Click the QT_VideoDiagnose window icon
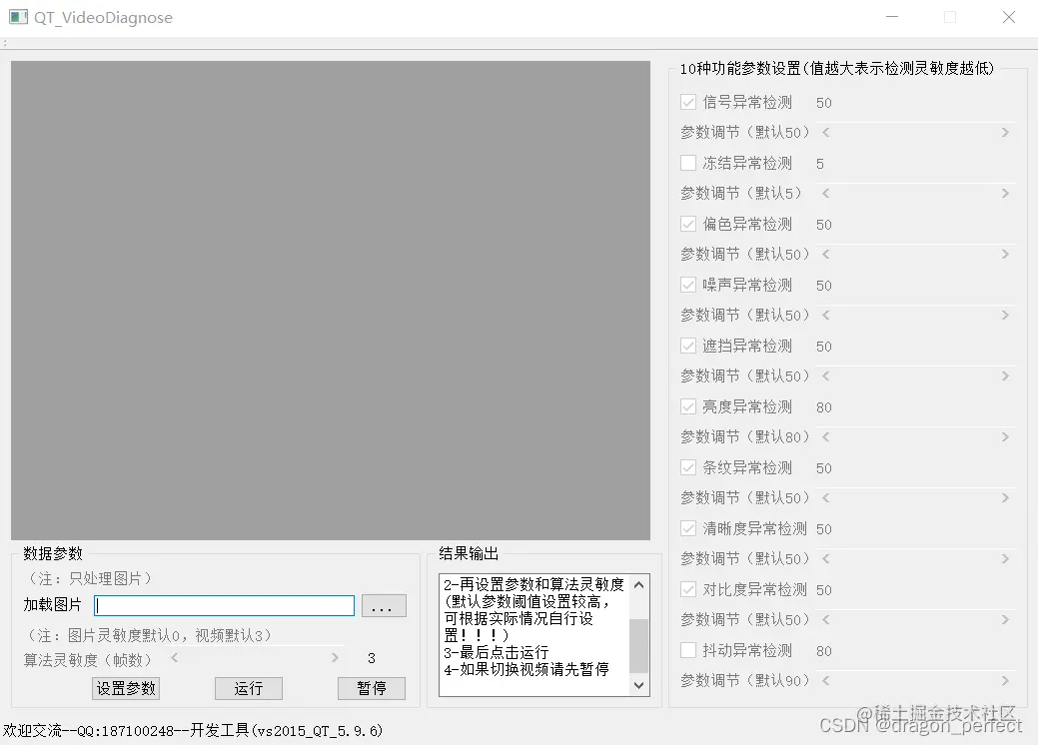The image size is (1038, 745). pos(19,17)
